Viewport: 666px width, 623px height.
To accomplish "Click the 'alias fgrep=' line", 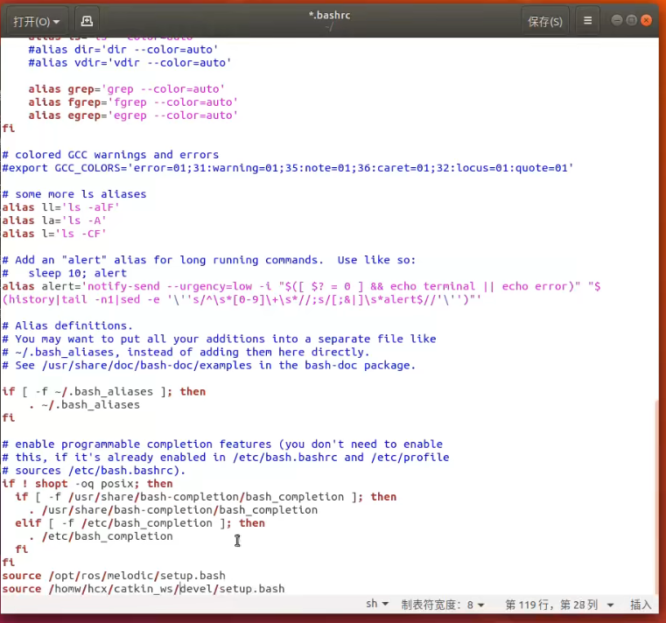I will tap(133, 102).
